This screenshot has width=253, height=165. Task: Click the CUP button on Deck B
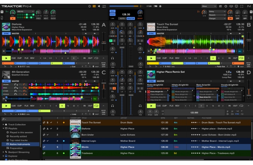coord(165,58)
